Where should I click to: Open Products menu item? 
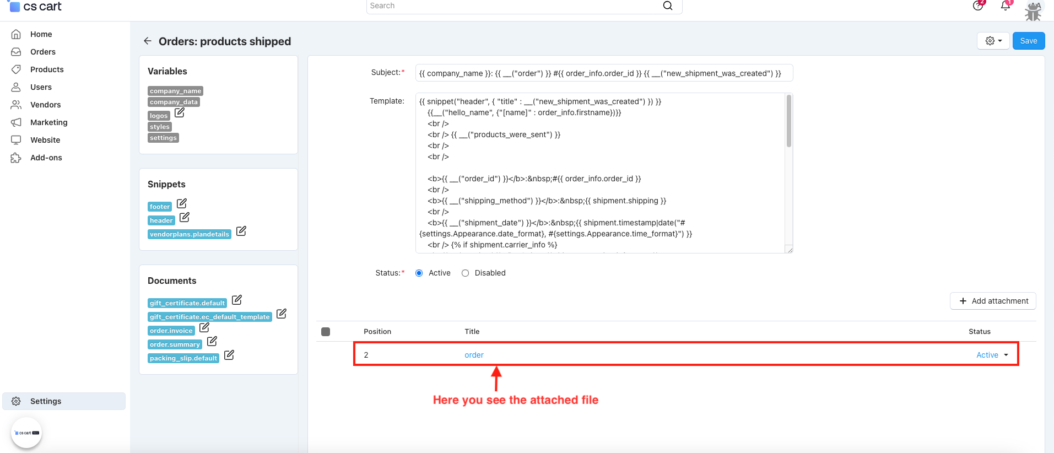tap(47, 69)
